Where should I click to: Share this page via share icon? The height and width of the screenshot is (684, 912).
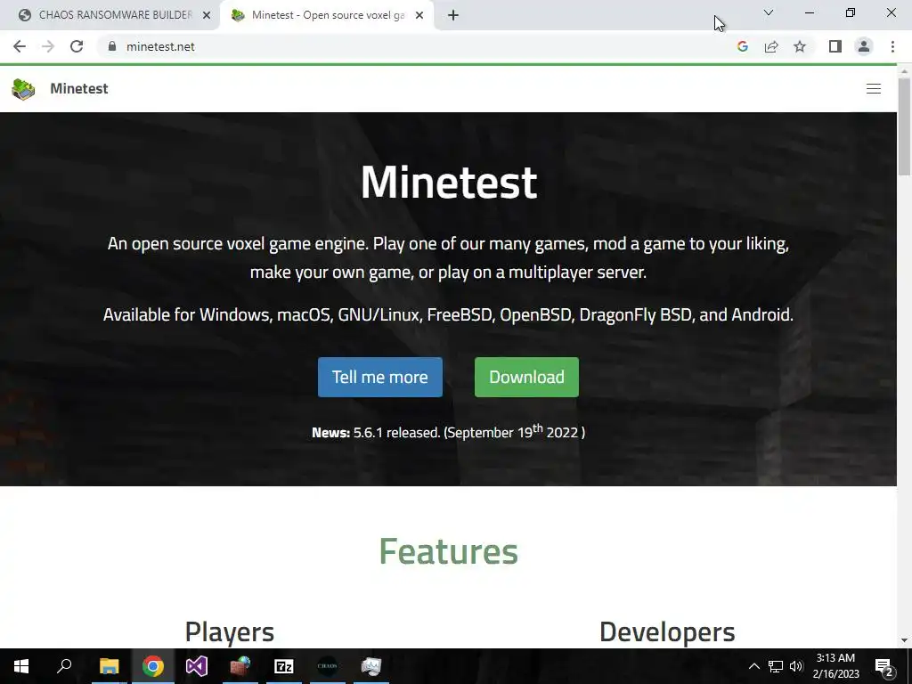(771, 46)
